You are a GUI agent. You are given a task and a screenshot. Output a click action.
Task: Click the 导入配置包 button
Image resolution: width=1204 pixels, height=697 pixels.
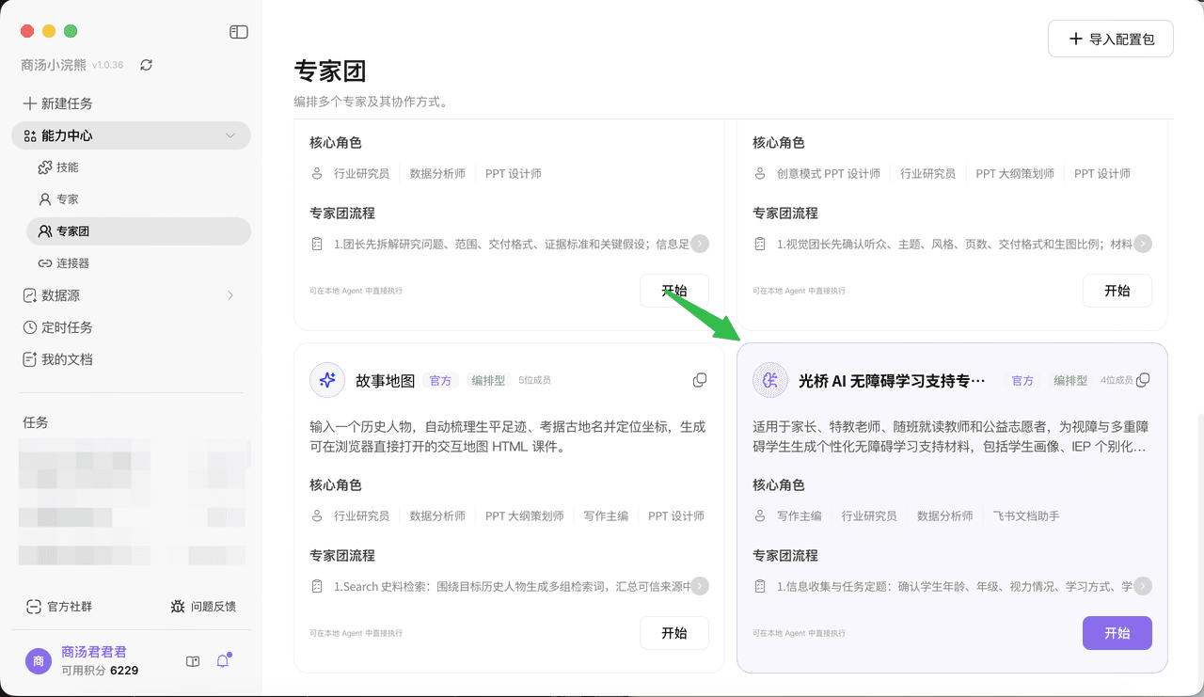point(1111,40)
